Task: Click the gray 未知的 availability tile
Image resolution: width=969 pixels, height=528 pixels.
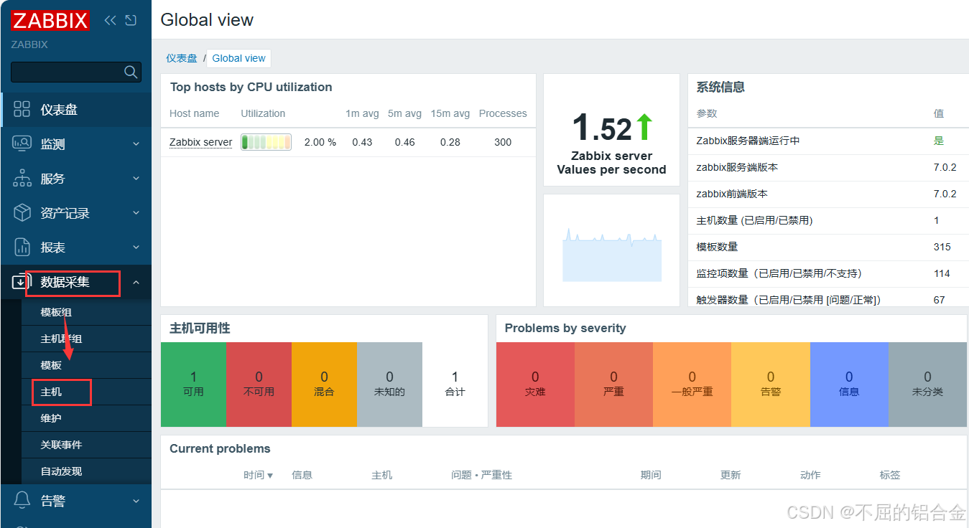Action: [x=389, y=385]
